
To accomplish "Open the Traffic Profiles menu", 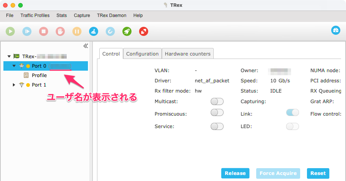I will click(x=35, y=15).
